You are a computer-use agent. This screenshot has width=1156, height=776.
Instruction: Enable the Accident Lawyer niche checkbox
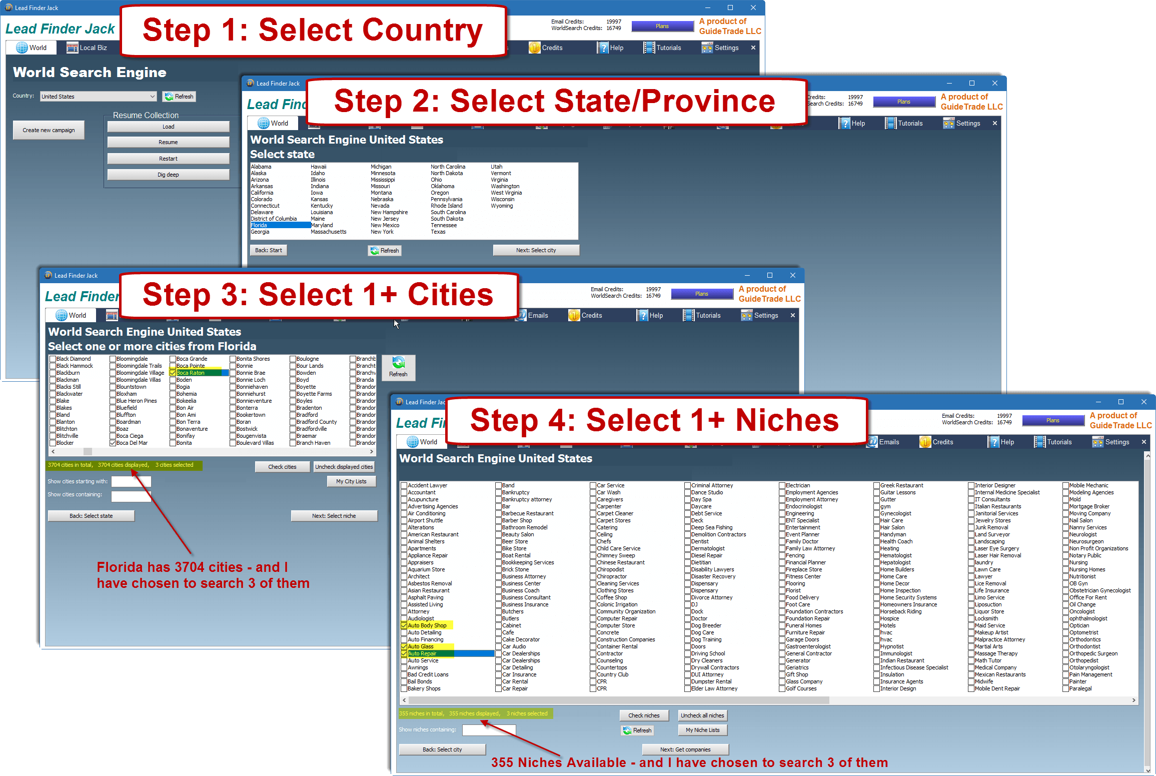pos(404,485)
